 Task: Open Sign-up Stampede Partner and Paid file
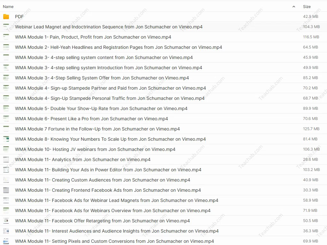tap(110, 88)
